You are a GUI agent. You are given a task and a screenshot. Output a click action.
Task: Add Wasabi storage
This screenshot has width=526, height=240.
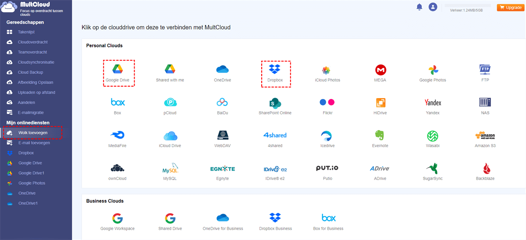click(x=433, y=139)
